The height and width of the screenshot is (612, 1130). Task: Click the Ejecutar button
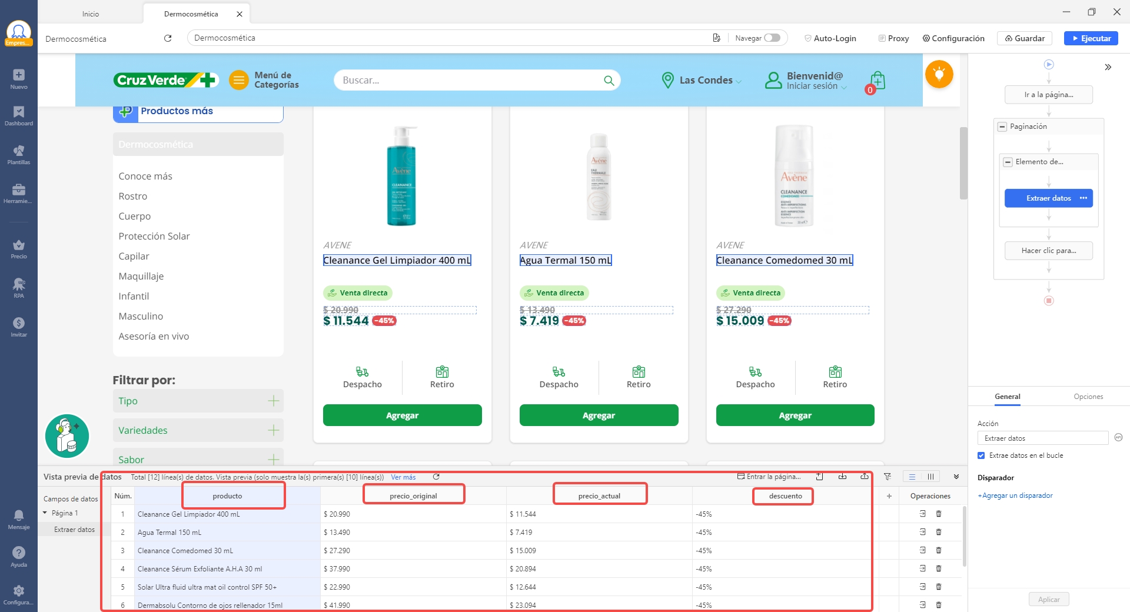point(1091,38)
